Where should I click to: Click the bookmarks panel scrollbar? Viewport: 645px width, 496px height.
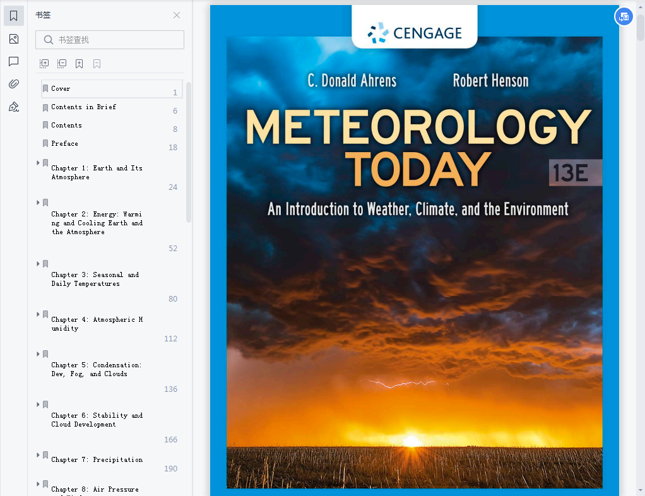189,152
